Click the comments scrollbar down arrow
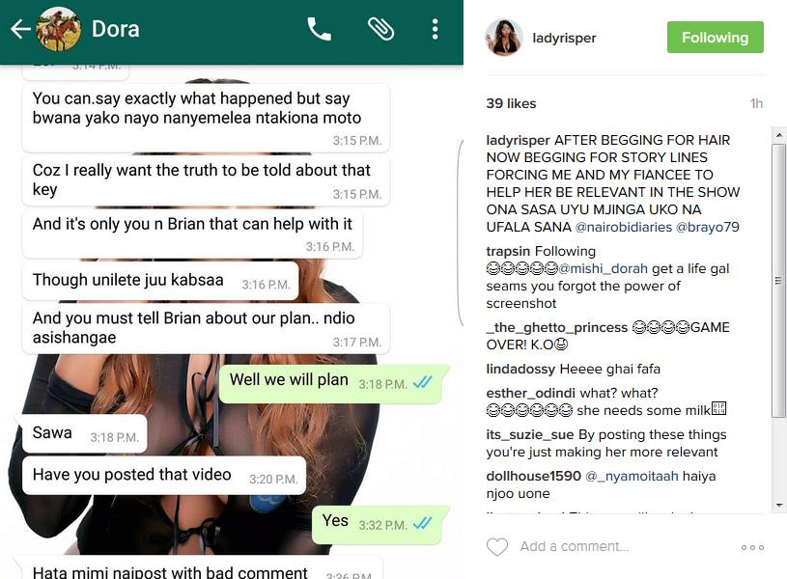The height and width of the screenshot is (579, 787). point(778,506)
